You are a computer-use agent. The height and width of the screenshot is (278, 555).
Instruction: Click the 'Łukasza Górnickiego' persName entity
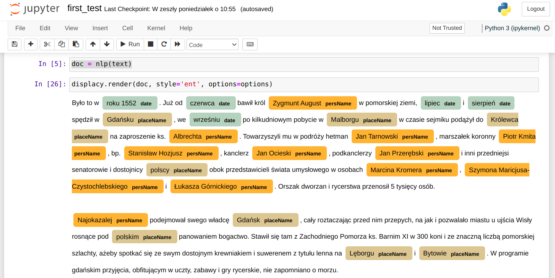222,186
